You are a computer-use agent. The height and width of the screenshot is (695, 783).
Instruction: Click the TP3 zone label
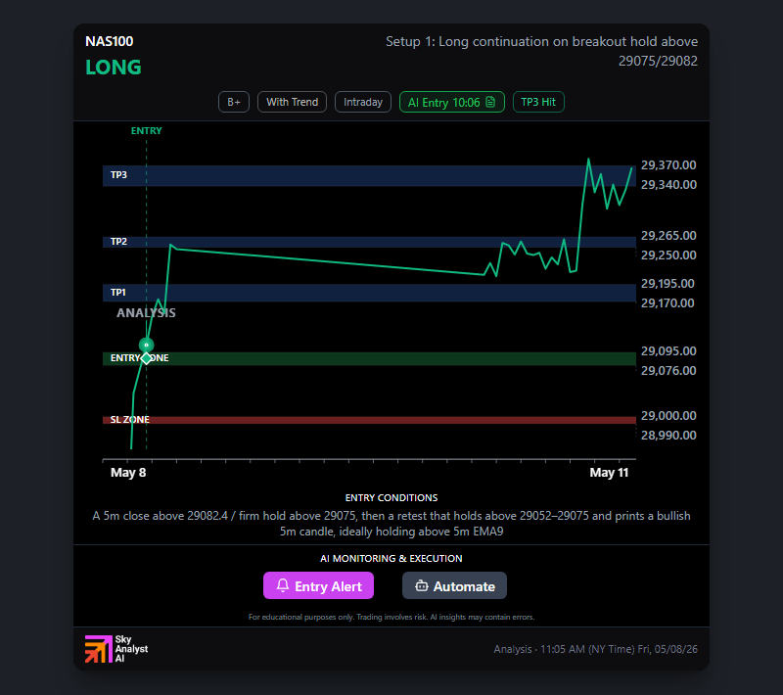coord(118,175)
